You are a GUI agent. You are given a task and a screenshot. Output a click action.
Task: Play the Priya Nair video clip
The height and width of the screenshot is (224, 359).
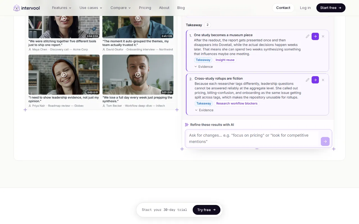[64, 74]
